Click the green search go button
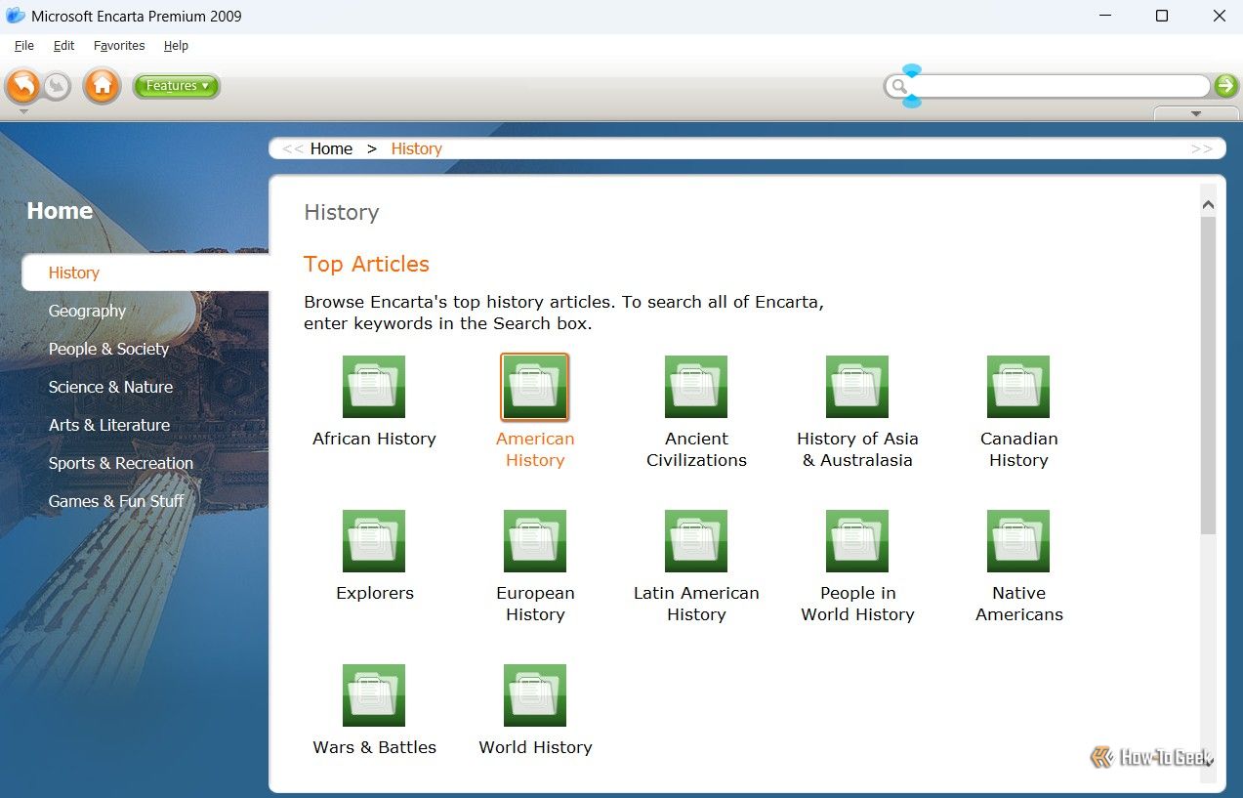The width and height of the screenshot is (1243, 798). pyautogui.click(x=1225, y=86)
